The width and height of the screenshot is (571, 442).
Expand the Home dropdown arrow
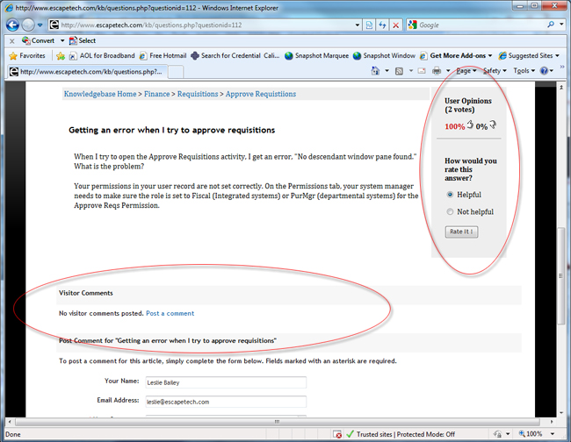(387, 70)
